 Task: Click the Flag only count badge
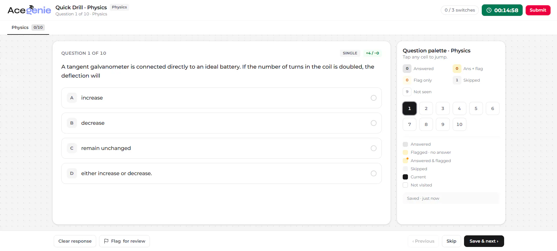tap(407, 80)
